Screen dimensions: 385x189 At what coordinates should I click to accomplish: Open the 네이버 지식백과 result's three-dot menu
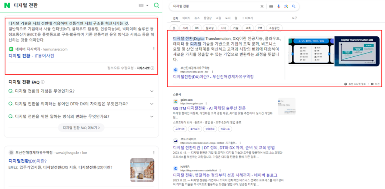pos(154,48)
